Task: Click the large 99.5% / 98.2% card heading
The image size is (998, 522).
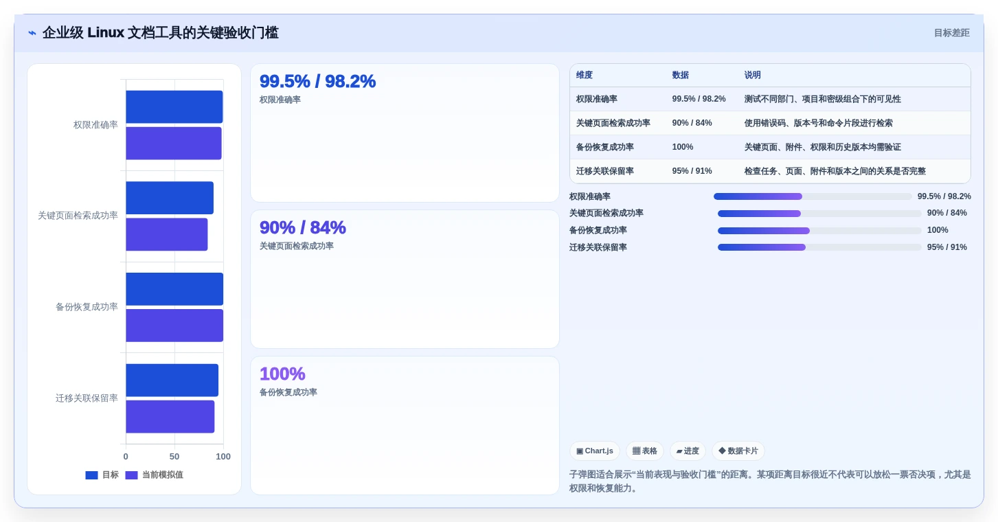Action: [317, 81]
